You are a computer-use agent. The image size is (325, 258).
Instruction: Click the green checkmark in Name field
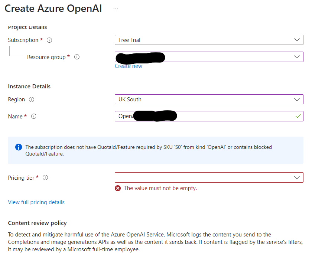298,116
